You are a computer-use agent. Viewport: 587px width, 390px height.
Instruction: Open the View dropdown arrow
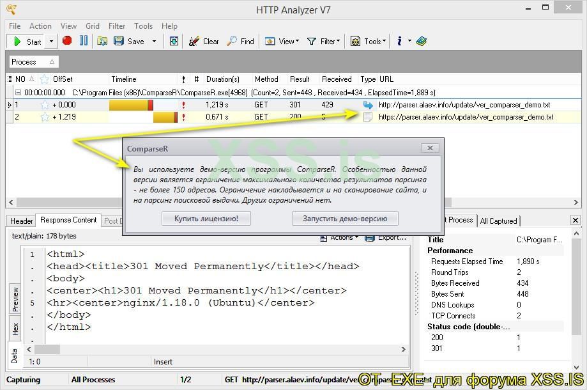coord(297,41)
